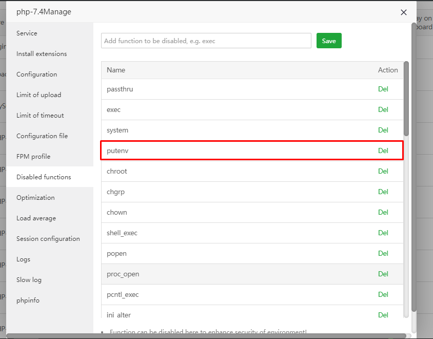Viewport: 433px width, 339px height.
Task: Select Limit of upload tab
Action: (38, 95)
